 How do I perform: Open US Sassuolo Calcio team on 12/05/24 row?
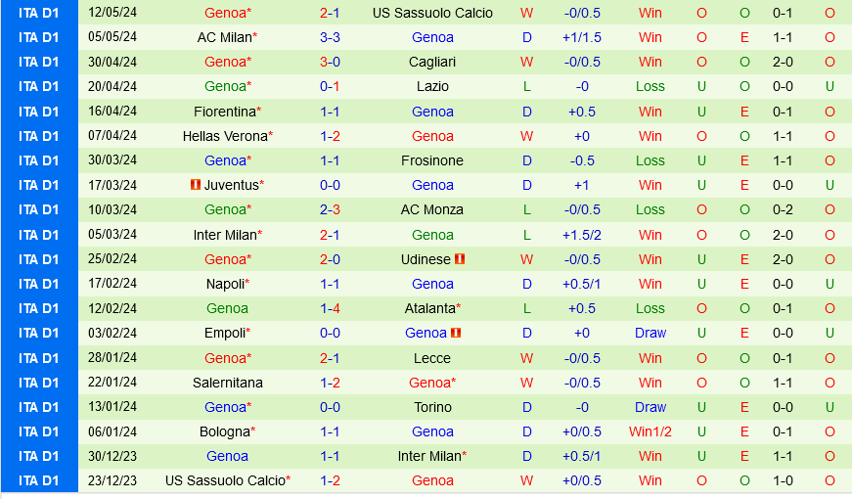click(x=432, y=14)
